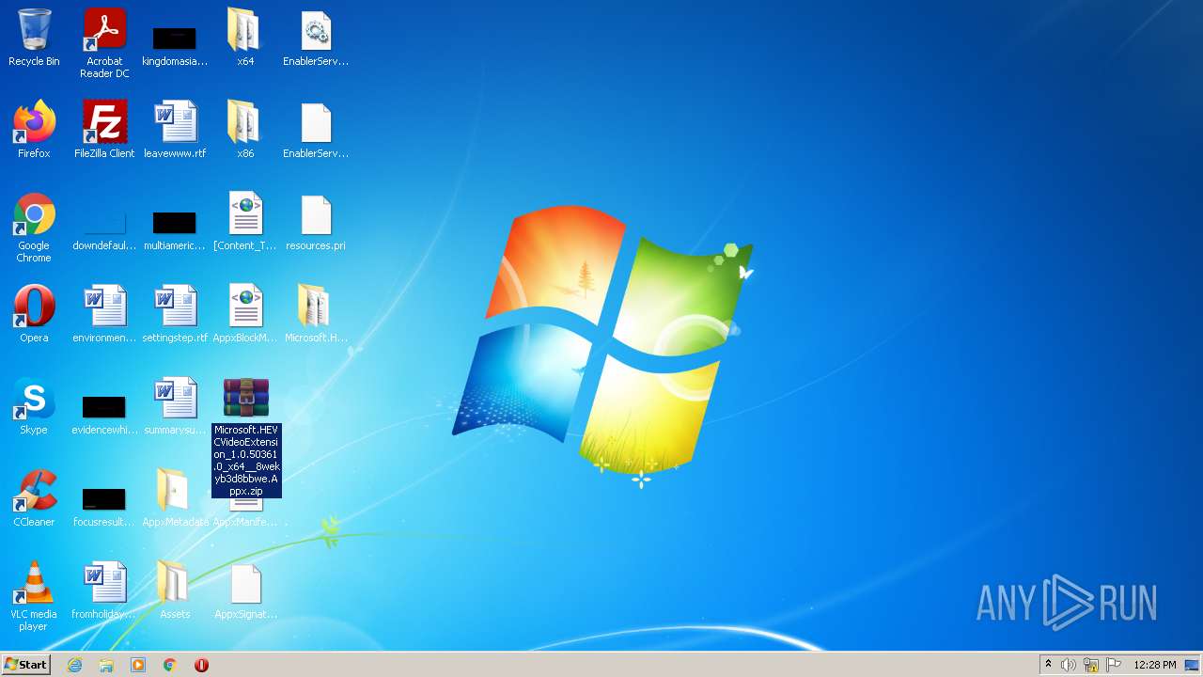The image size is (1203, 677).
Task: Open the network tray icon
Action: (x=1091, y=665)
